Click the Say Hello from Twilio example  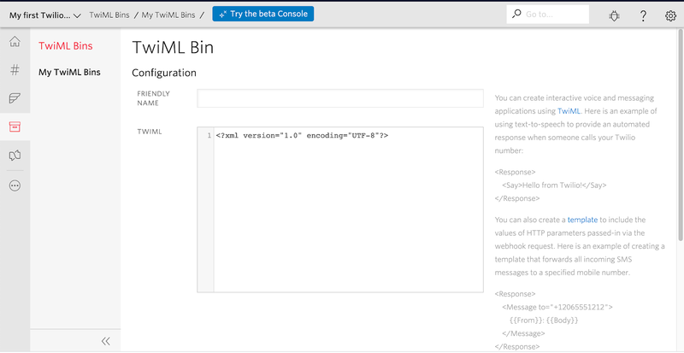(x=554, y=185)
